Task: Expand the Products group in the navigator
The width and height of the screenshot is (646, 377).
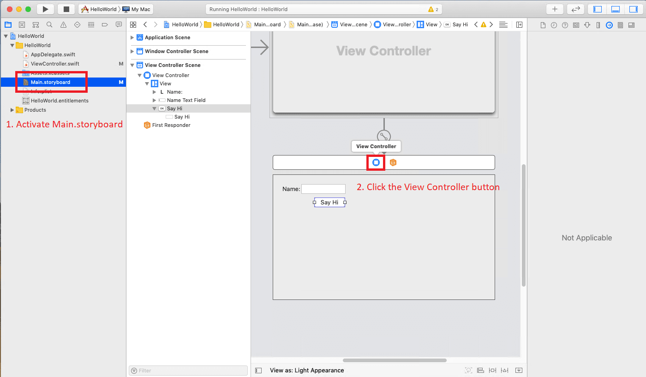Action: pyautogui.click(x=12, y=110)
